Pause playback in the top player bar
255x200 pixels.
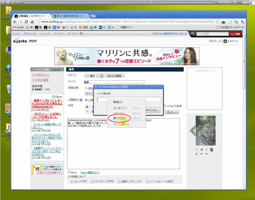point(8,3)
